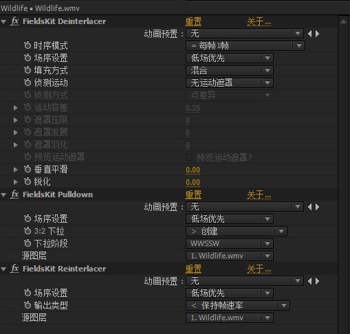Open the 下拉阶段 dropdown showing WWSSW
The width and height of the screenshot is (350, 334).
coord(230,243)
